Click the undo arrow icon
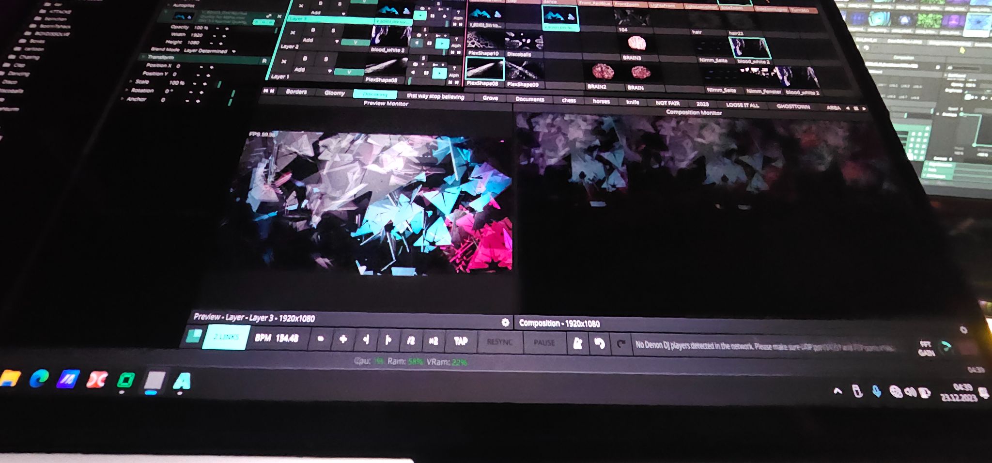 (x=599, y=343)
